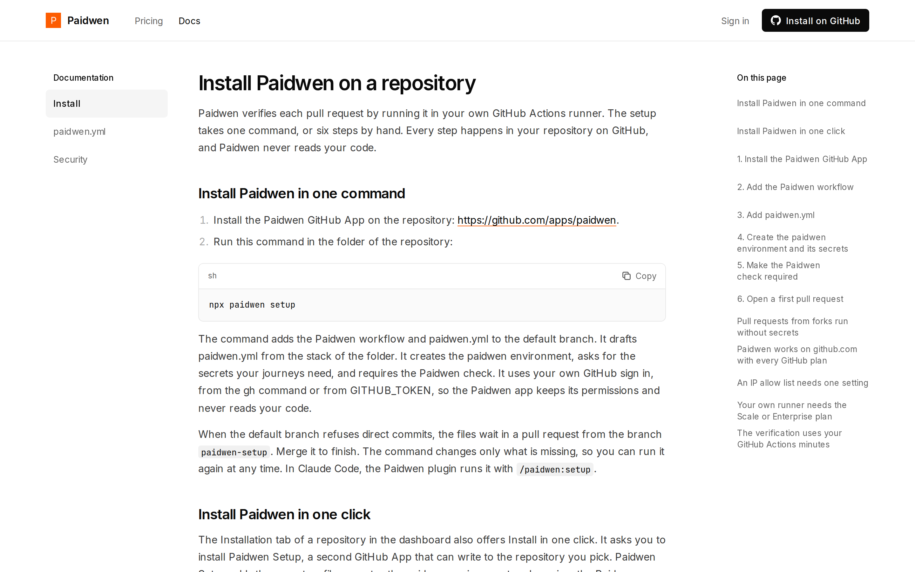Open the paidwen.yml documentation page
The height and width of the screenshot is (572, 915).
pos(107,132)
